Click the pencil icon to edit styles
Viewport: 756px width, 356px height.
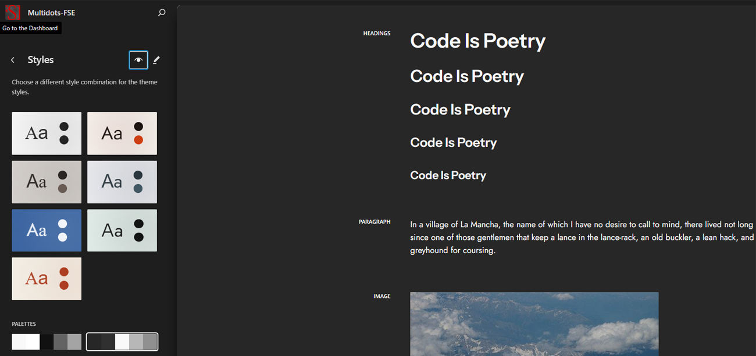[156, 60]
